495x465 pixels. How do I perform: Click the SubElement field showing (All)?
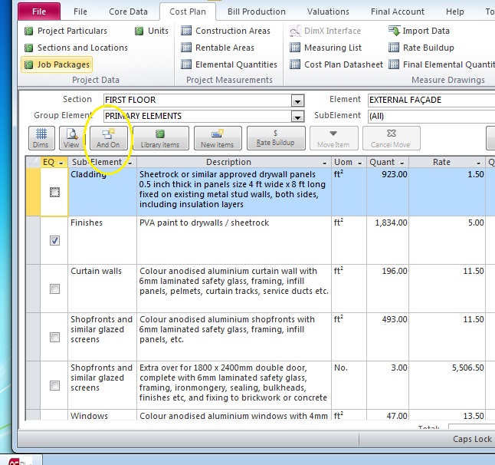(x=431, y=117)
